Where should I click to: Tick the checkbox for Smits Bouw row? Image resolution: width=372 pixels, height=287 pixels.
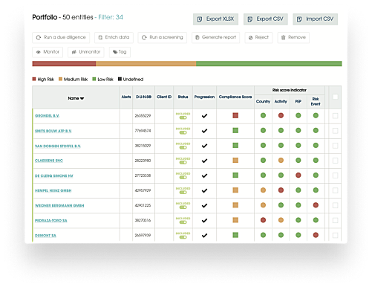click(x=335, y=131)
